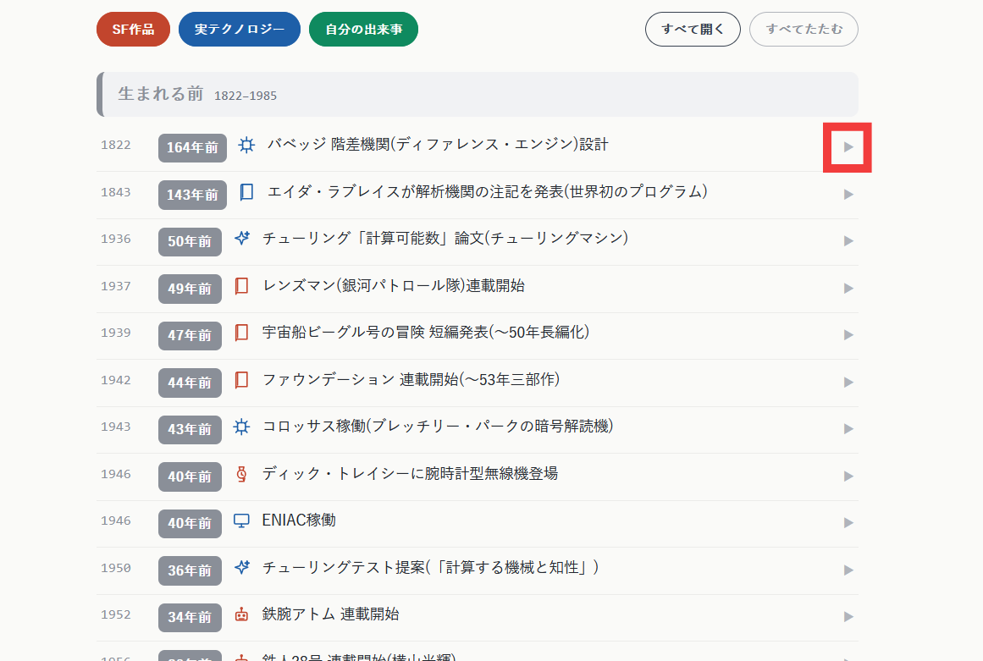Open the ENIAC稼働 entry title
The width and height of the screenshot is (983, 661).
coord(299,521)
